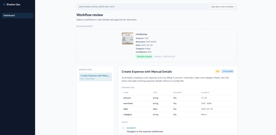
Task: Click the receipt.png file name
Action: [141, 34]
